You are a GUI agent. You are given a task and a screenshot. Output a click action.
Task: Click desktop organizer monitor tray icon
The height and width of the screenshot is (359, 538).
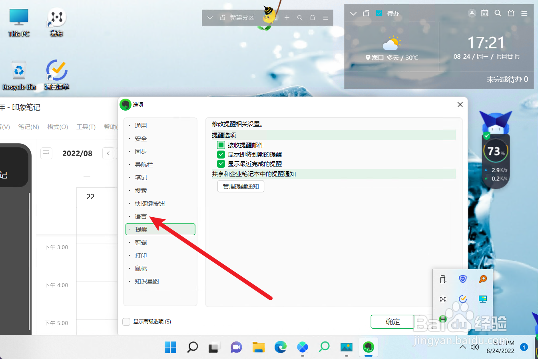(x=483, y=299)
